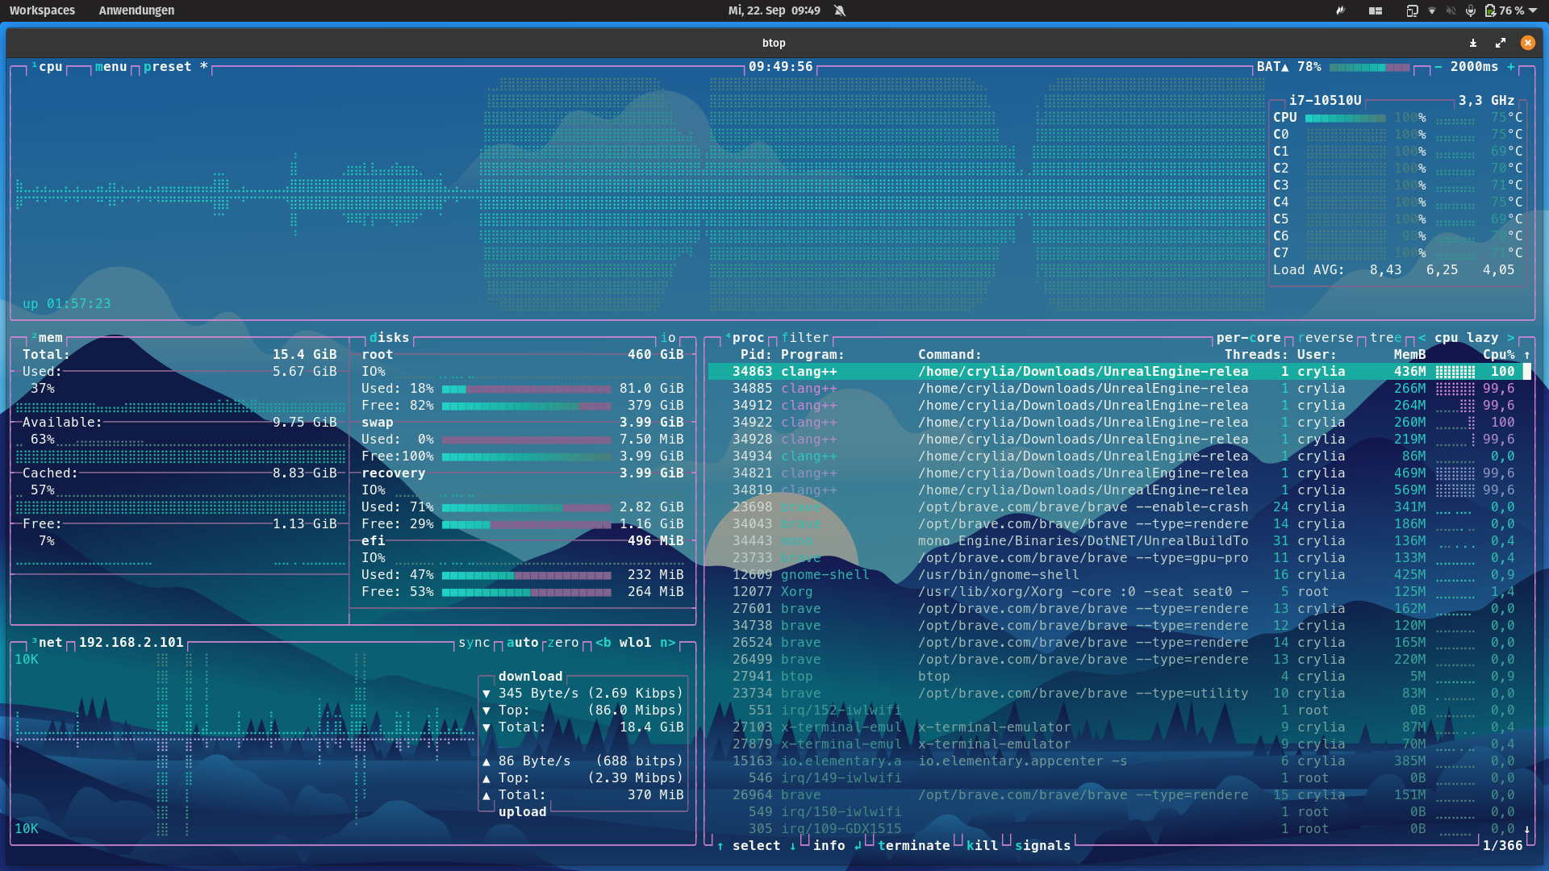
Task: Activate the process filter field
Action: (x=805, y=338)
